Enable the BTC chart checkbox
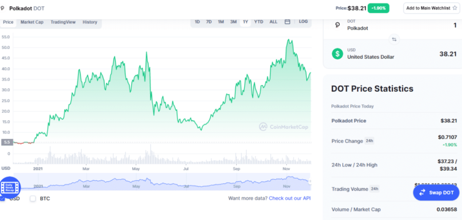The height and width of the screenshot is (220, 462). (x=33, y=198)
